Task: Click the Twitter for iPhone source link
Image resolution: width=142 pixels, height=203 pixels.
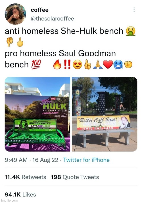Action: coord(86,160)
